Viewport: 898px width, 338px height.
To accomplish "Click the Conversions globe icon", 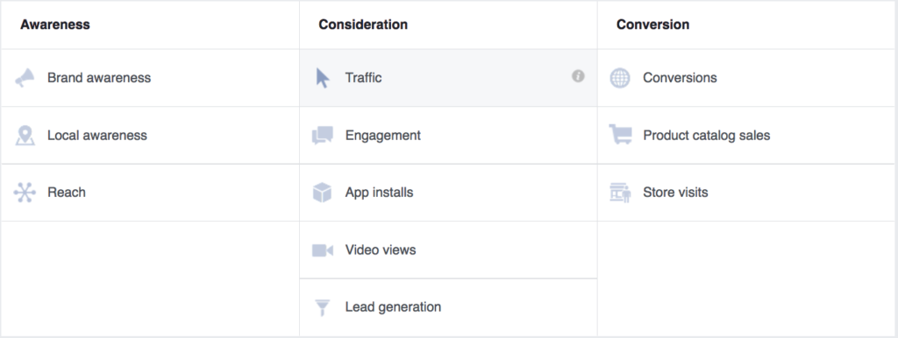I will point(620,78).
